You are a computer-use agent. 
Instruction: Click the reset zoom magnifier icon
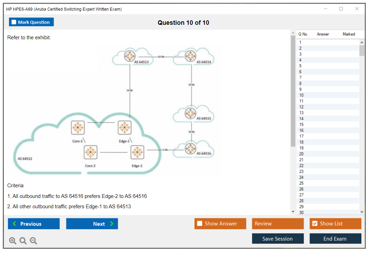tap(23, 241)
